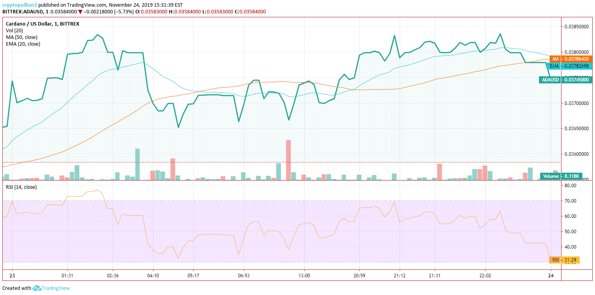The height and width of the screenshot is (295, 595).
Task: Select the EMA (20, close) indicator legend
Action: point(23,44)
